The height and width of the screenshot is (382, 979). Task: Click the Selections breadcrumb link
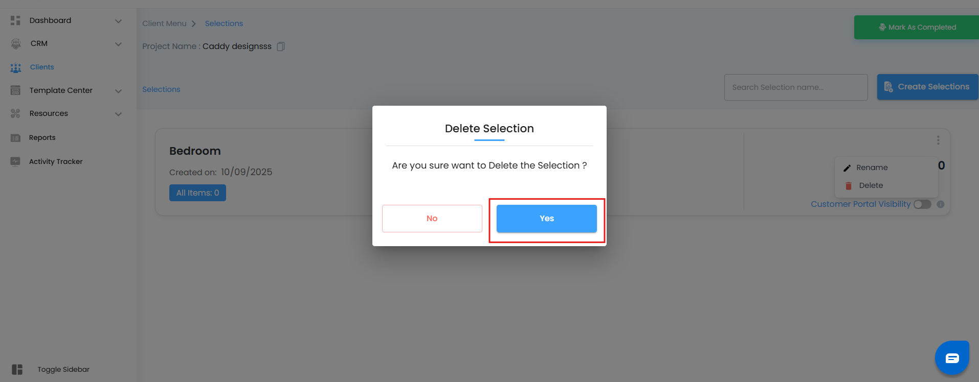(x=224, y=23)
